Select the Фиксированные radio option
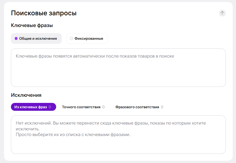This screenshot has width=236, height=163. [x=87, y=38]
